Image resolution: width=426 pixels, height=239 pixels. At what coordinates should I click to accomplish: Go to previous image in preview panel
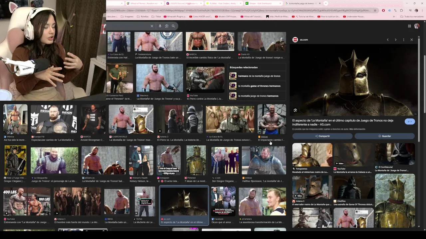388,40
